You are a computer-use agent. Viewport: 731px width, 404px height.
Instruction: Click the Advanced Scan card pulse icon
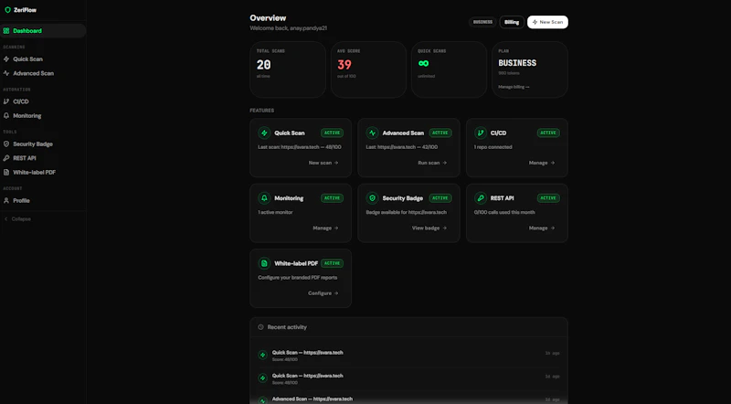coord(372,133)
